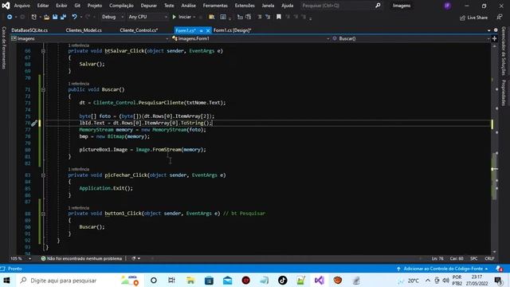
Task: Click the search magnifier icon in title bar
Action: click(378, 6)
